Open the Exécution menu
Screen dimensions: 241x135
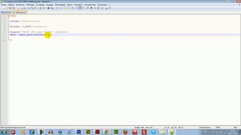click(78, 5)
